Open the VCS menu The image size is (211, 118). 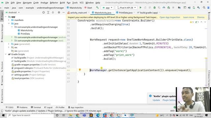click(x=81, y=3)
